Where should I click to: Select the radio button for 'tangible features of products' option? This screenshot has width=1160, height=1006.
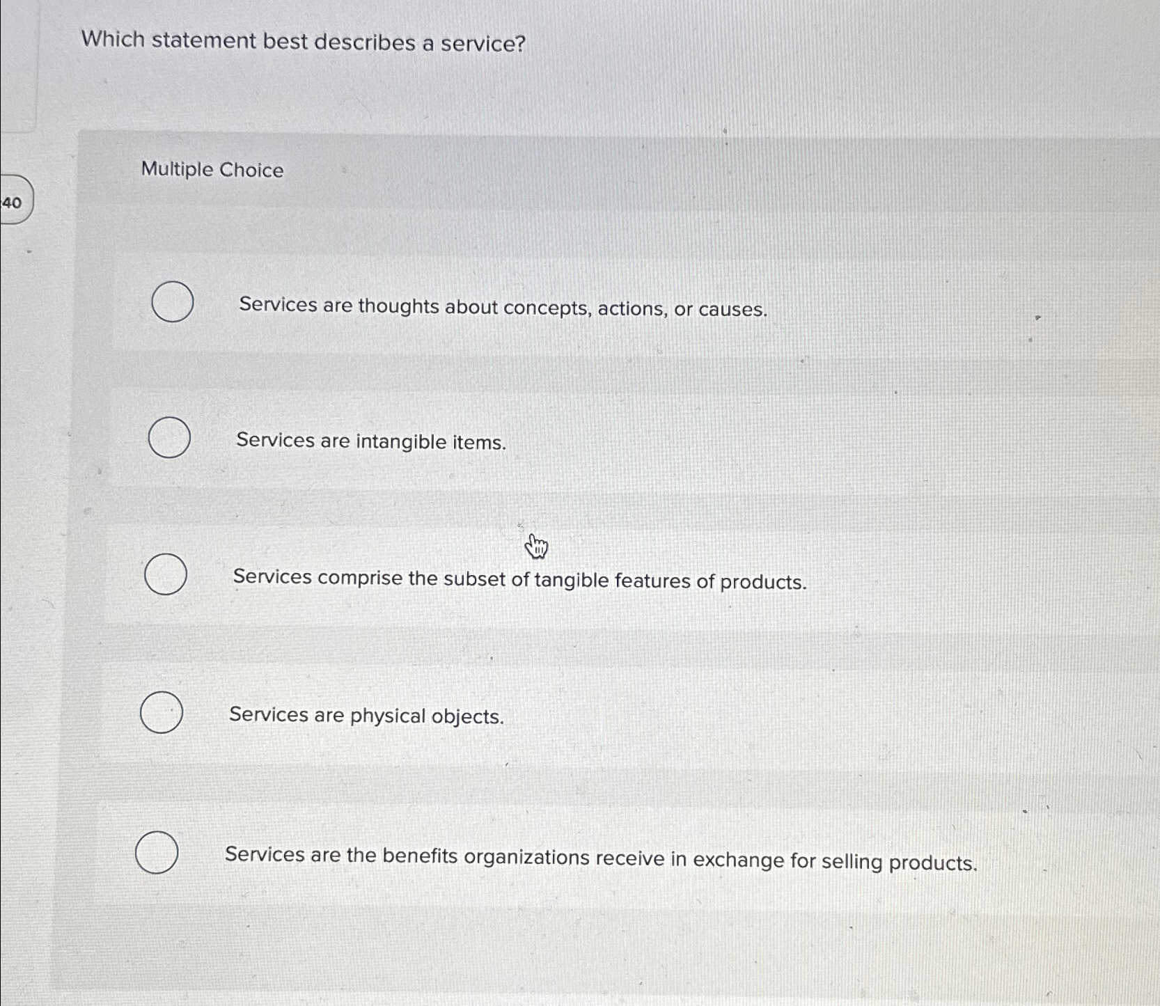(166, 574)
